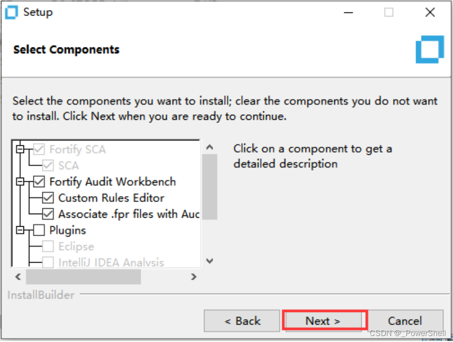Click the Setup window title icon
453x342 pixels.
(x=11, y=12)
